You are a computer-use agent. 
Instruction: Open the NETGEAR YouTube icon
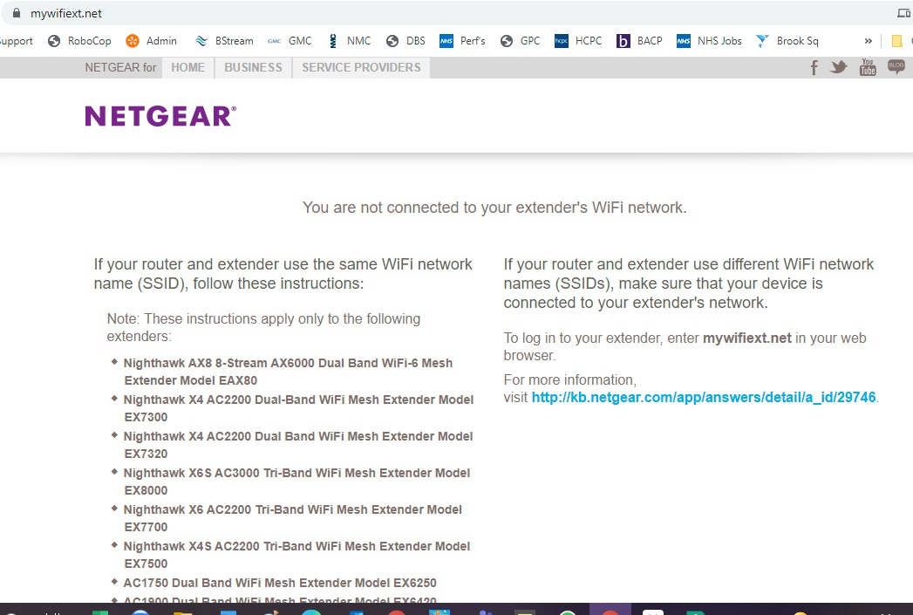click(867, 67)
